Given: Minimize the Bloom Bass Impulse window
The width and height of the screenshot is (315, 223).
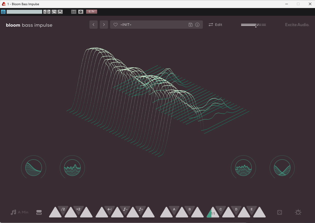Looking at the screenshot, I should coord(286,4).
